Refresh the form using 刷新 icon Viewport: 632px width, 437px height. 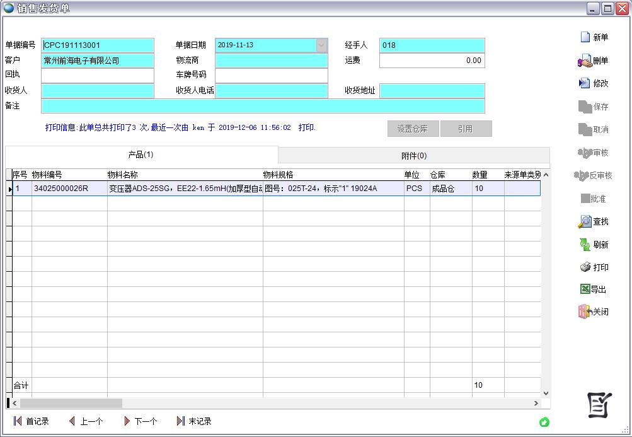(585, 245)
